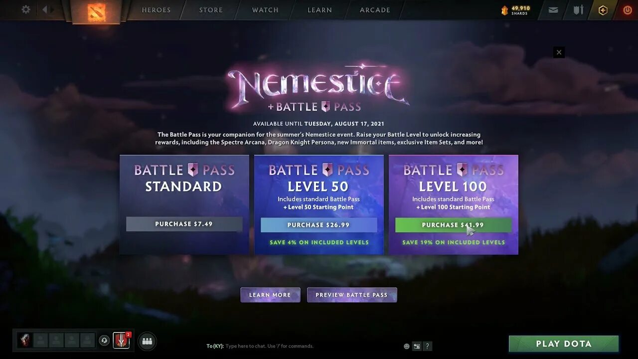This screenshot has height=359, width=638.
Task: Click the red power quit icon
Action: click(628, 9)
